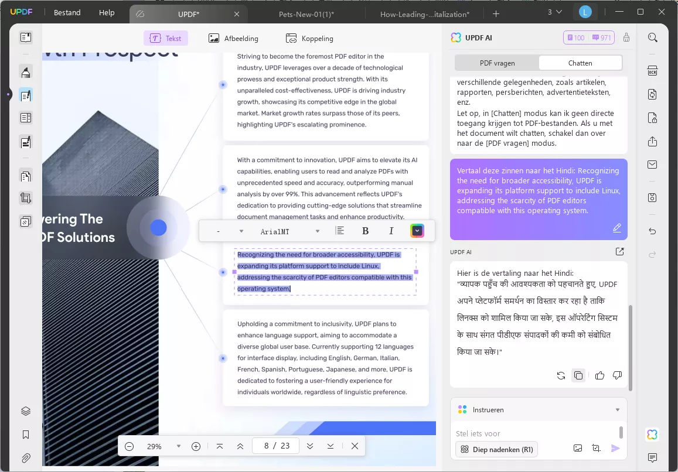
Task: Switch to Chatten mode
Action: click(x=580, y=63)
